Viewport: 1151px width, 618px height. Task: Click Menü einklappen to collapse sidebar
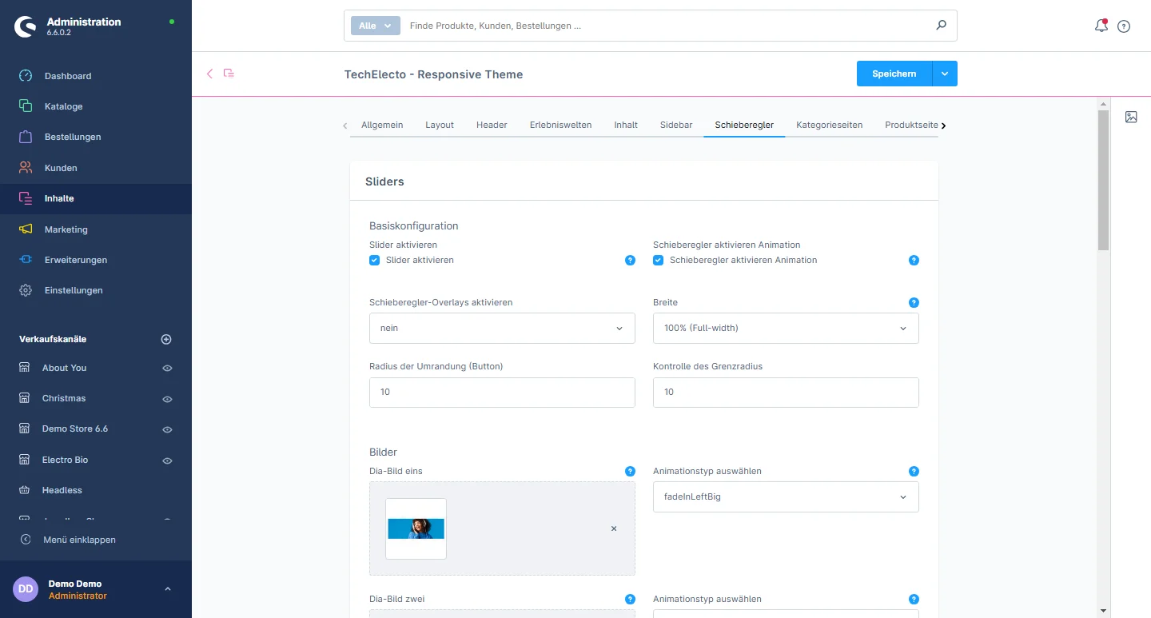(x=79, y=540)
